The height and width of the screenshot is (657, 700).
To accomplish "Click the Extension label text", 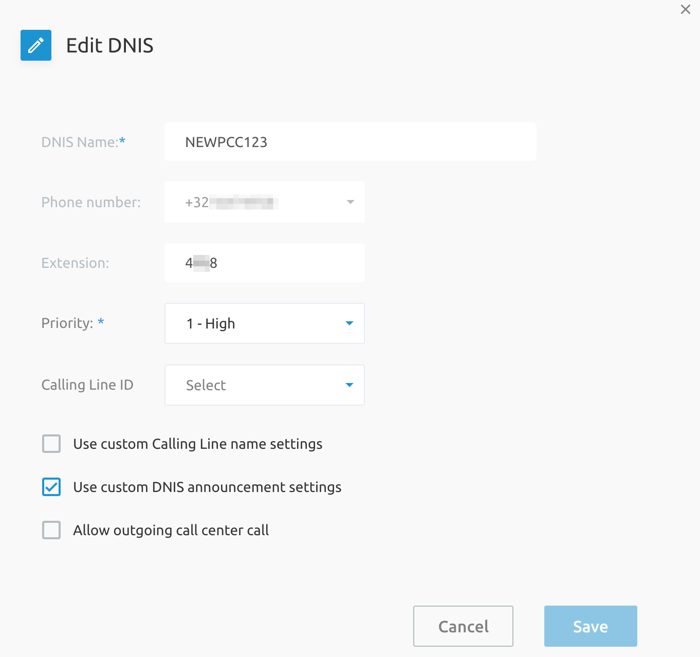I will click(x=75, y=263).
